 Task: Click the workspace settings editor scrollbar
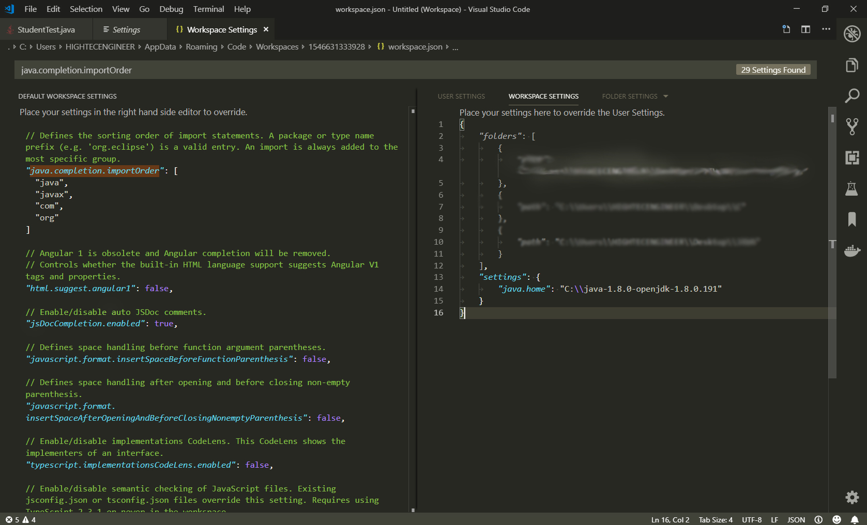pyautogui.click(x=832, y=243)
